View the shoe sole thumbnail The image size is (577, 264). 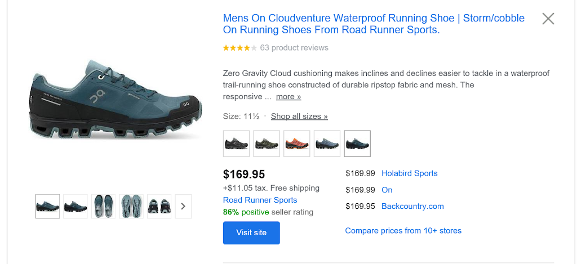tap(131, 207)
